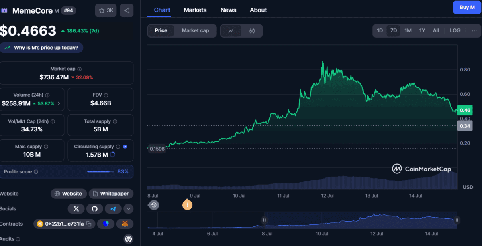The width and height of the screenshot is (482, 246).
Task: Open the News tab
Action: click(228, 10)
